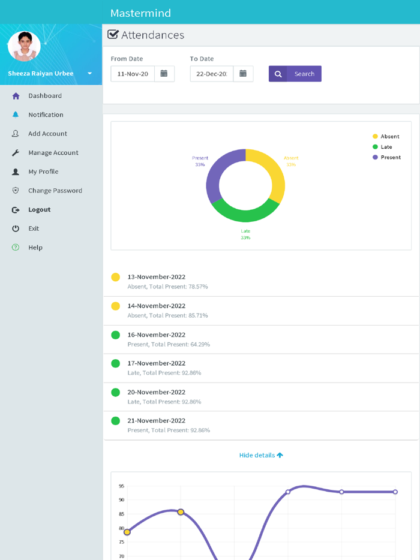The width and height of the screenshot is (420, 560).
Task: Open the From Date calendar picker
Action: [164, 74]
